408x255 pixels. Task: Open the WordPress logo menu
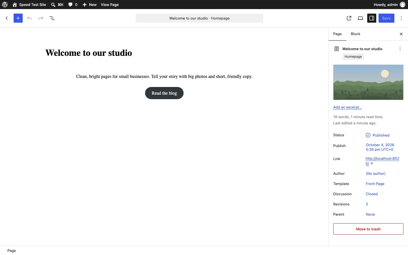tap(5, 5)
